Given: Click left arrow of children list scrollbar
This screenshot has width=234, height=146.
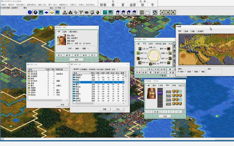Looking at the screenshot, I should (29, 100).
